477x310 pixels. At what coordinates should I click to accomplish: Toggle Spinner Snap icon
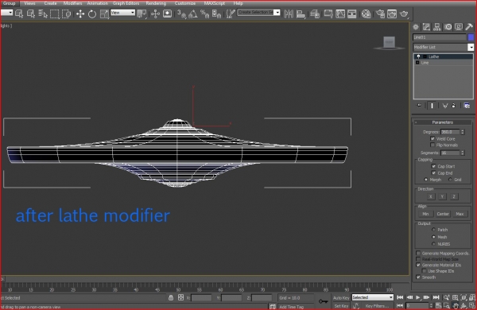tap(216, 14)
